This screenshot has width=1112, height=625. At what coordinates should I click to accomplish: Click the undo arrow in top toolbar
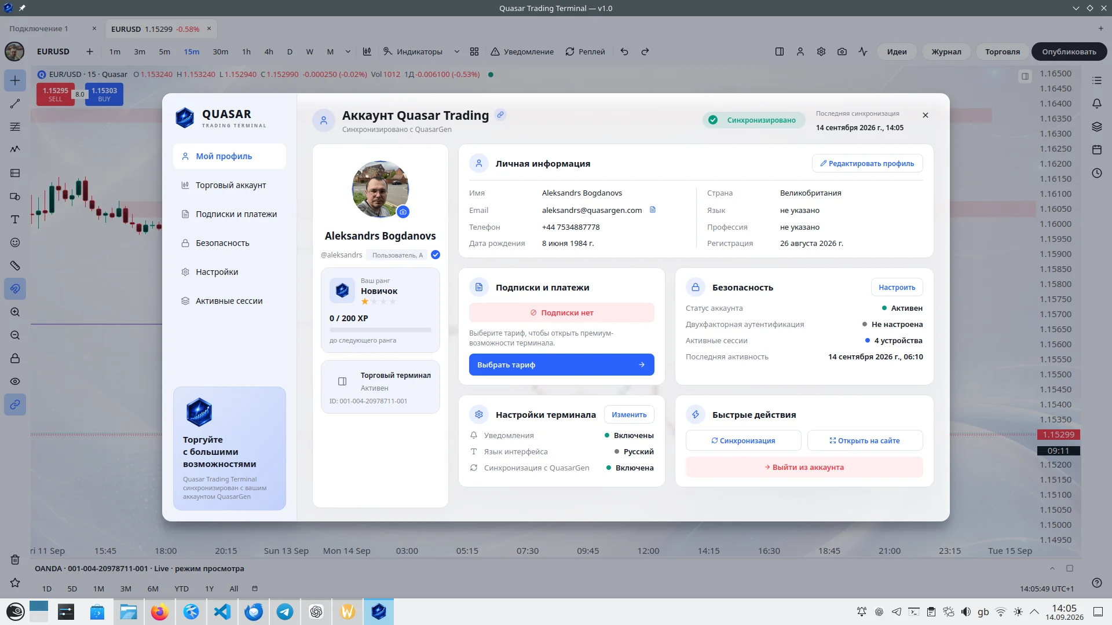[x=624, y=52]
